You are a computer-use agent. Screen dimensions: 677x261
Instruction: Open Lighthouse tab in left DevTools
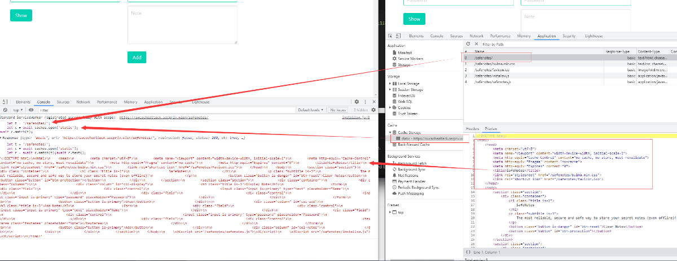(201, 102)
